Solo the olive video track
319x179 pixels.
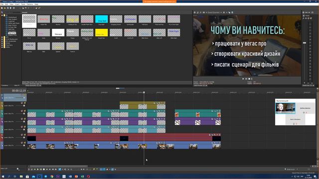[25, 103]
